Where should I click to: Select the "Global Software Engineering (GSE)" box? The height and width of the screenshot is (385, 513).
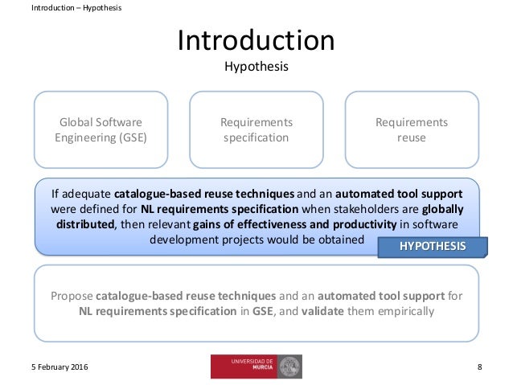[x=101, y=130]
